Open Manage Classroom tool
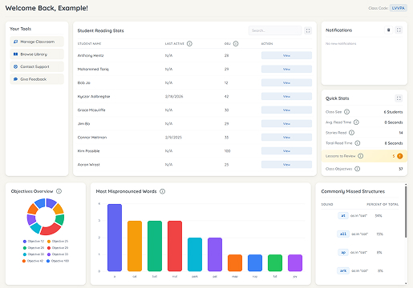The width and height of the screenshot is (413, 288). tap(37, 42)
